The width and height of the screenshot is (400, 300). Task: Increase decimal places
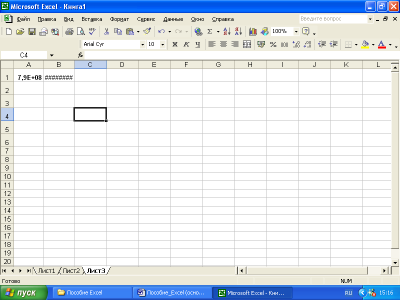(x=296, y=44)
